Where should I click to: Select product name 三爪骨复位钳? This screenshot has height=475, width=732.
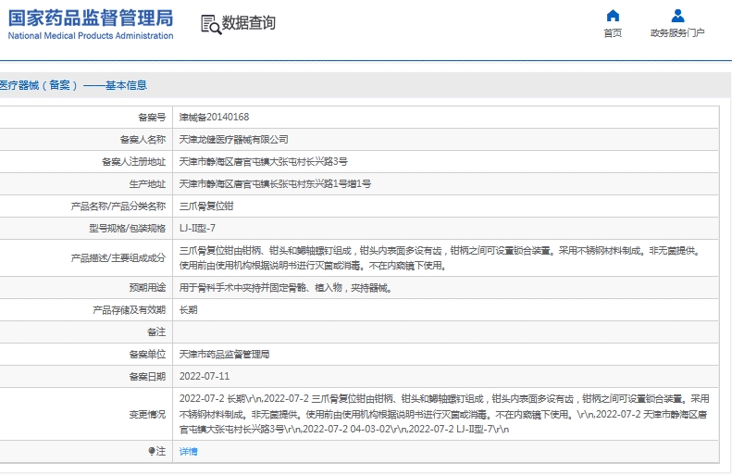[x=206, y=206]
